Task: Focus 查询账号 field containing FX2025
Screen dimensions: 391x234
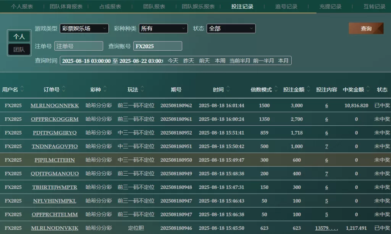Action: coord(158,46)
